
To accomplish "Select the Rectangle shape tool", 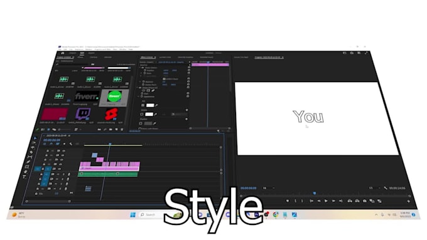I will coord(27,167).
